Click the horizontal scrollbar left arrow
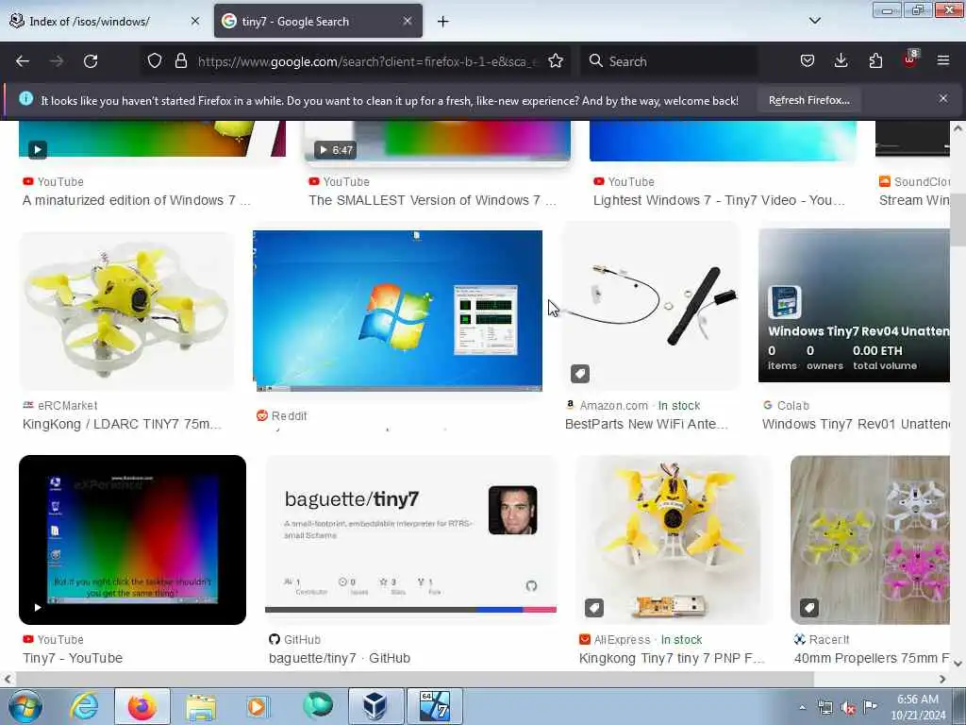The image size is (966, 725). coord(8,679)
